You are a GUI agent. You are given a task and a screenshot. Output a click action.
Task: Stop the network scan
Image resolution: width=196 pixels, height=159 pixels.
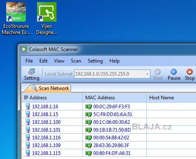point(189,74)
